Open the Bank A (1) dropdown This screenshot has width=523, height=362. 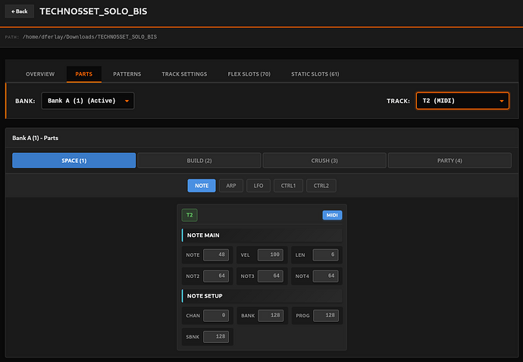(x=88, y=101)
